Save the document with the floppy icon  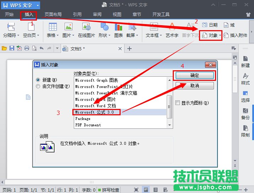point(12,48)
